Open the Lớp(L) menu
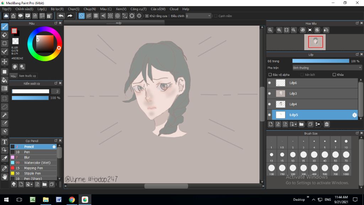This screenshot has width=364, height=205. (x=42, y=9)
